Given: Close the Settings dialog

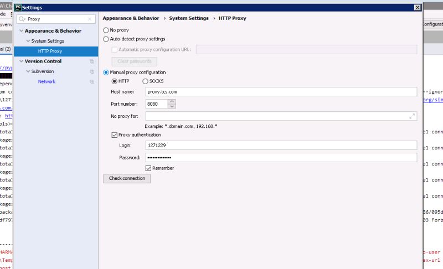Looking at the screenshot, I should pyautogui.click(x=418, y=7).
